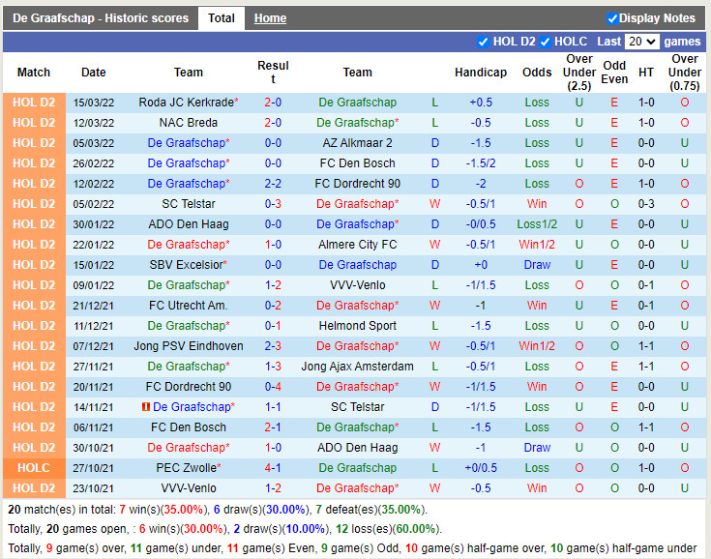The height and width of the screenshot is (559, 711).
Task: Click 7 win(s) in the summary line
Action: 140,510
